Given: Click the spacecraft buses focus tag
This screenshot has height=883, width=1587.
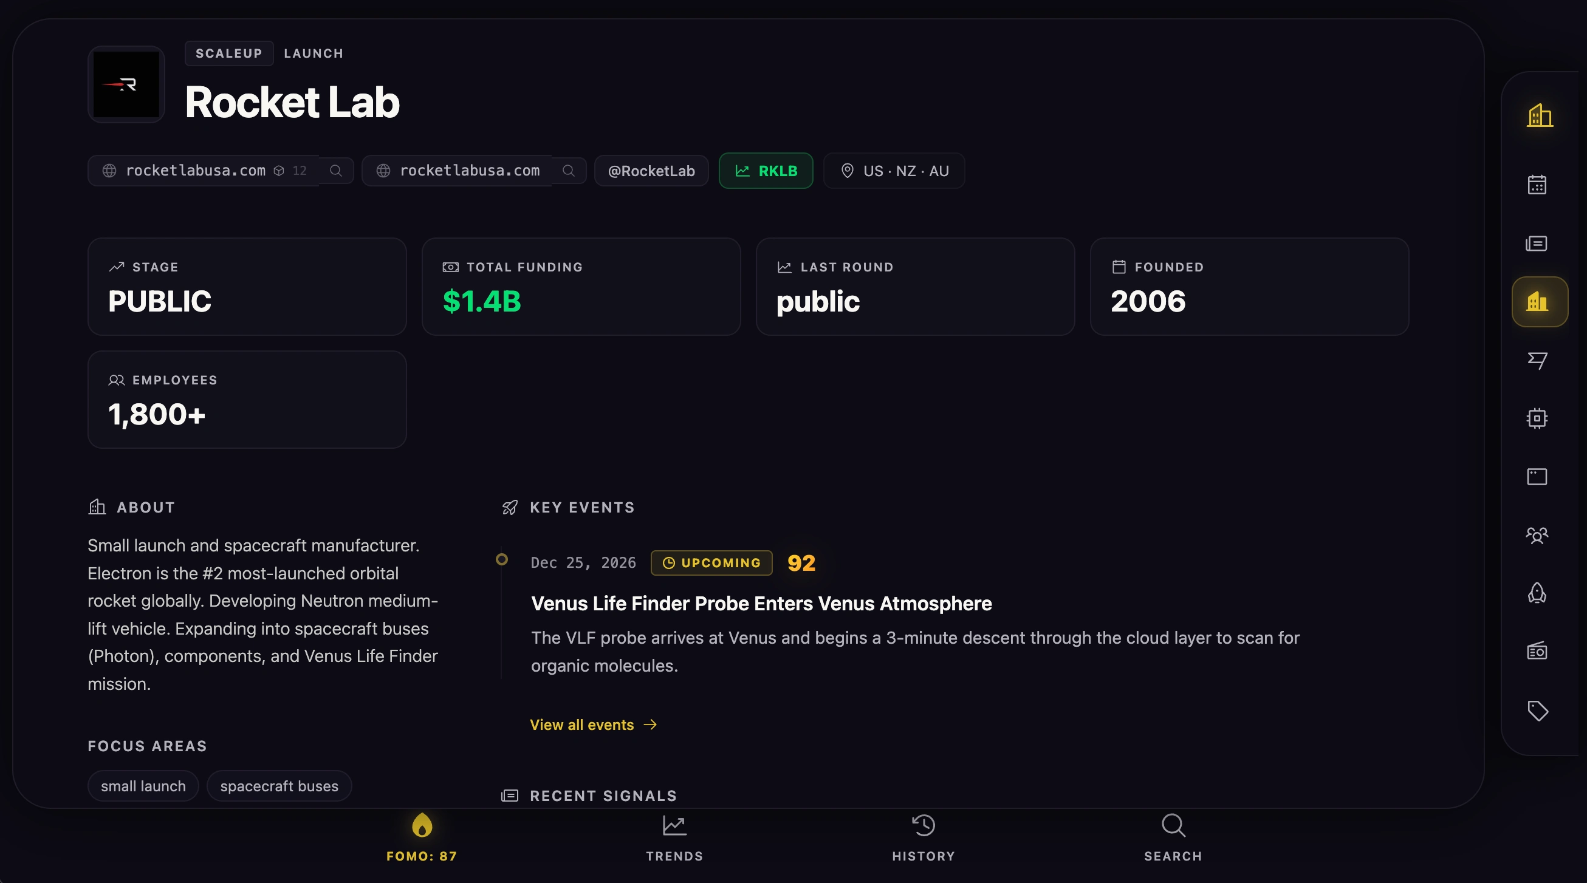Looking at the screenshot, I should coord(279,786).
